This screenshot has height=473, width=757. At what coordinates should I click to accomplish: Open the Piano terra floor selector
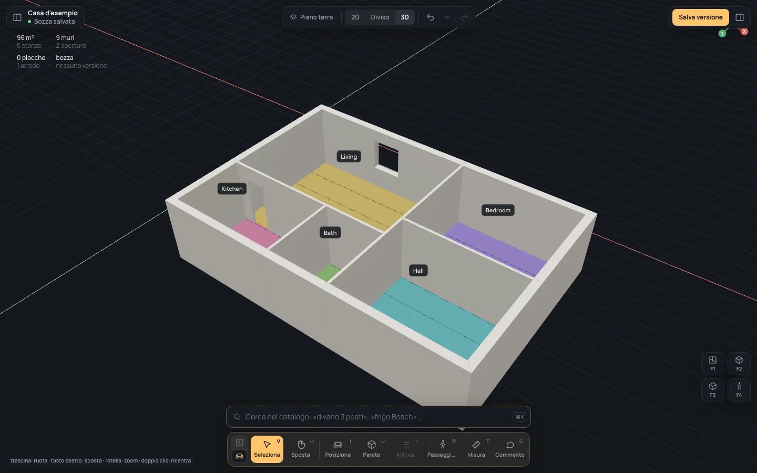312,17
